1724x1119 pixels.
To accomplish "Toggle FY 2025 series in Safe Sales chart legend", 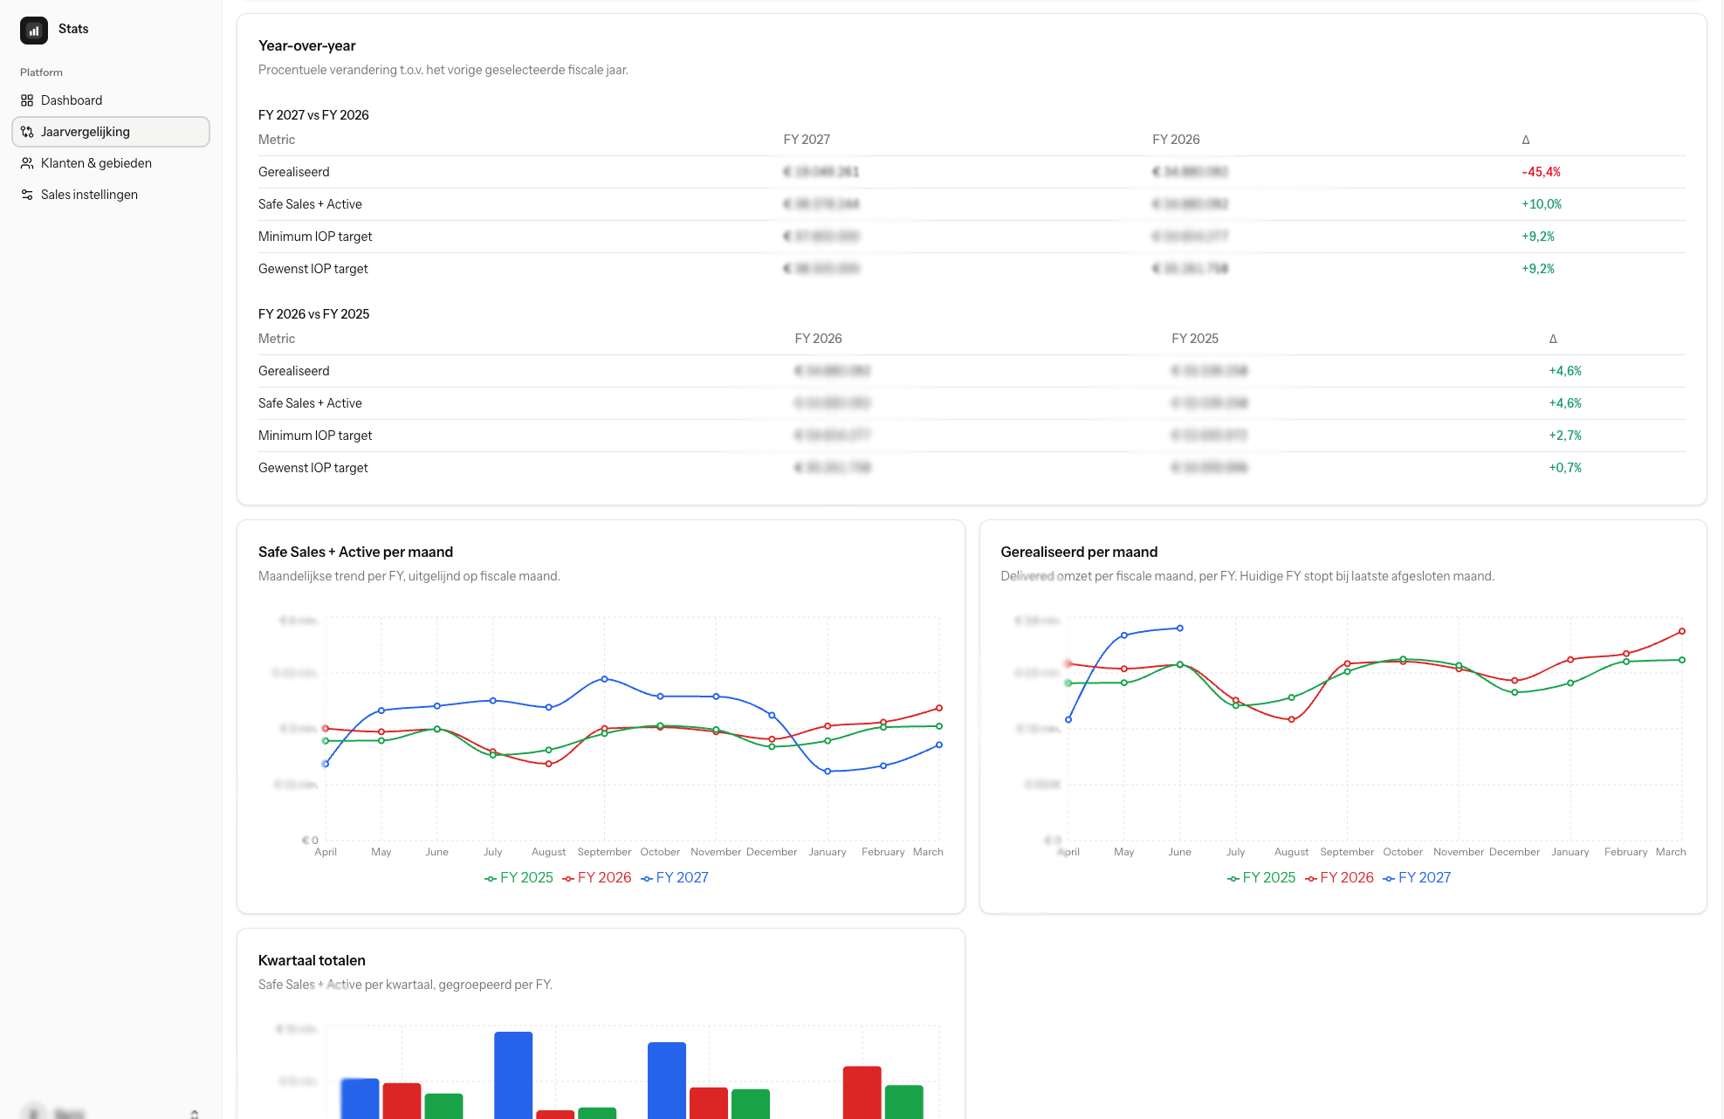I will 519,877.
